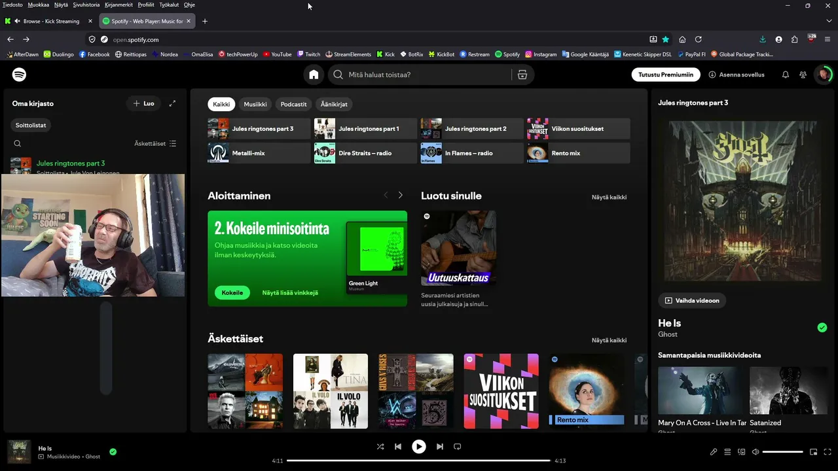Click the Spotify logo in the header

[20, 75]
